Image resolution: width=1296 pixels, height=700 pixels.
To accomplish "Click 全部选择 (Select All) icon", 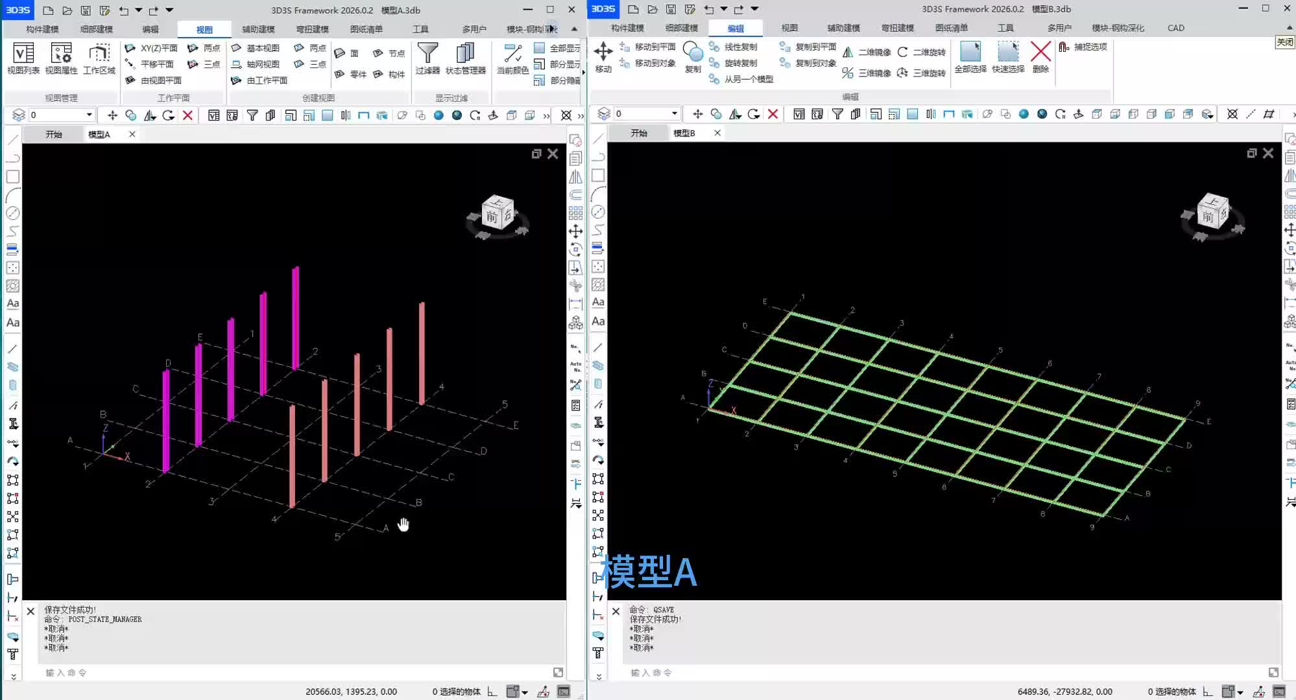I will tap(970, 52).
